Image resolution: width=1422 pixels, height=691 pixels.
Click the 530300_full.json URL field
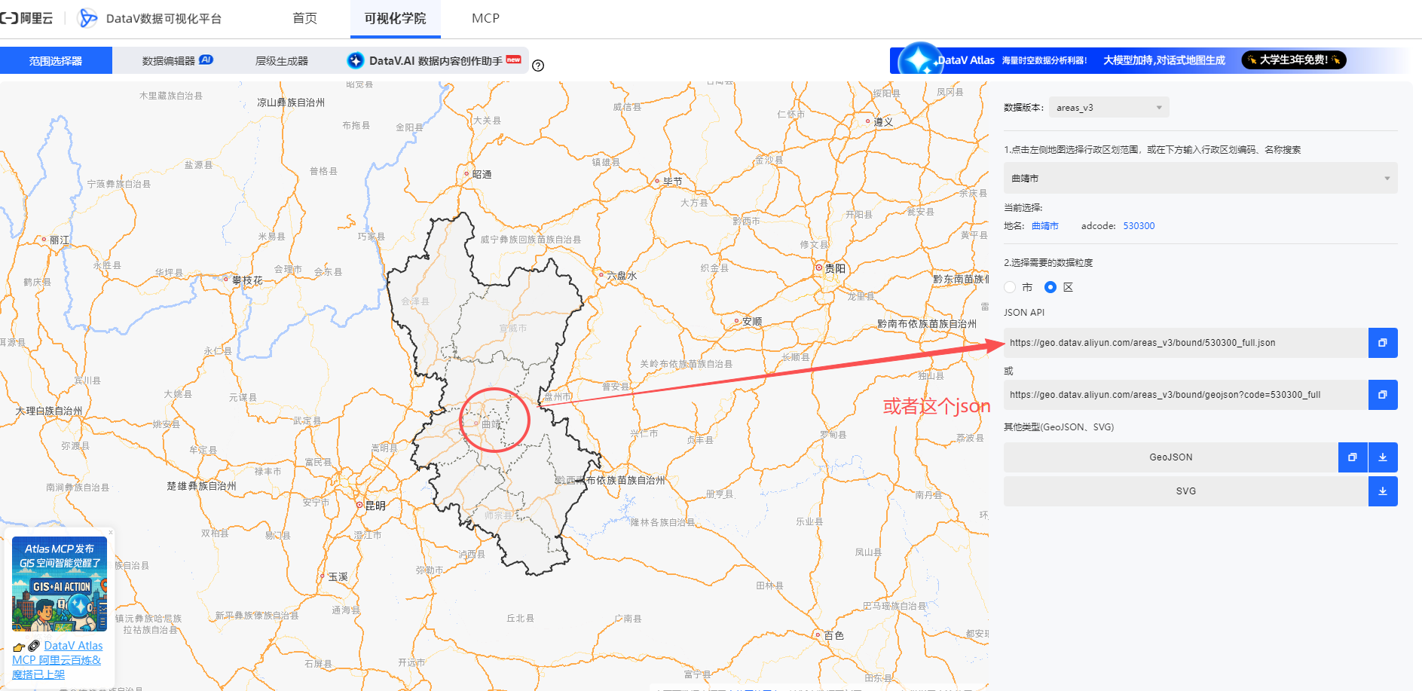pyautogui.click(x=1185, y=343)
